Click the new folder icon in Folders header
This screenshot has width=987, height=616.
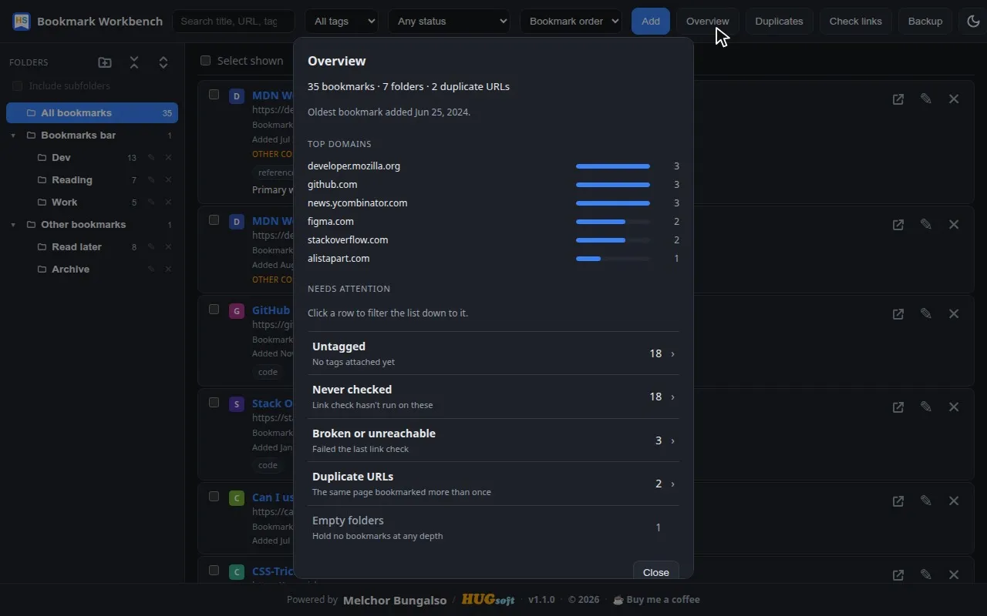105,62
